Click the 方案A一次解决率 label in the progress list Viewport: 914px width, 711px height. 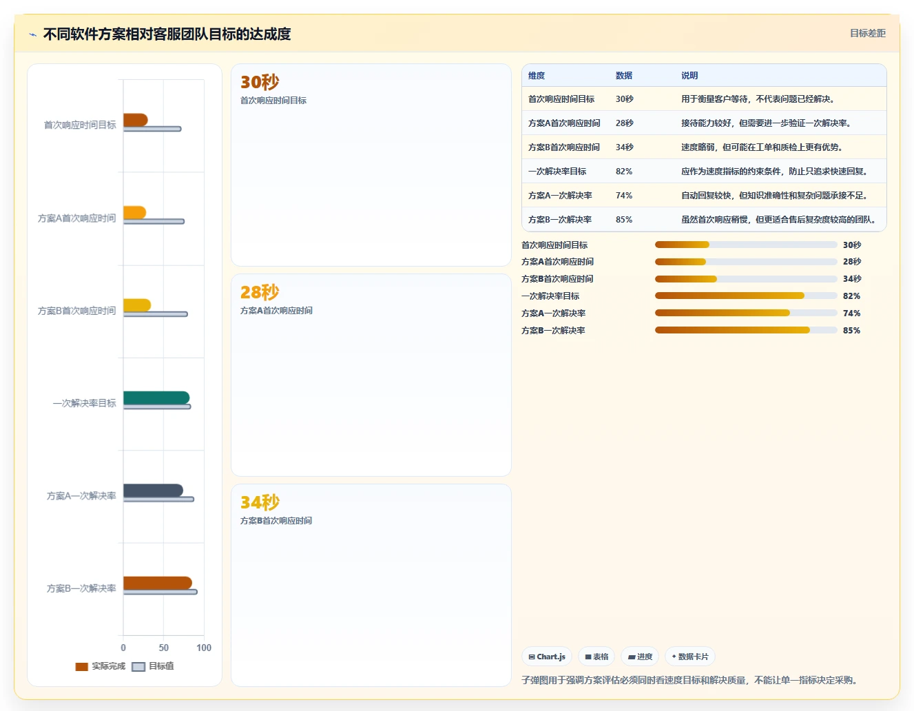pyautogui.click(x=553, y=313)
